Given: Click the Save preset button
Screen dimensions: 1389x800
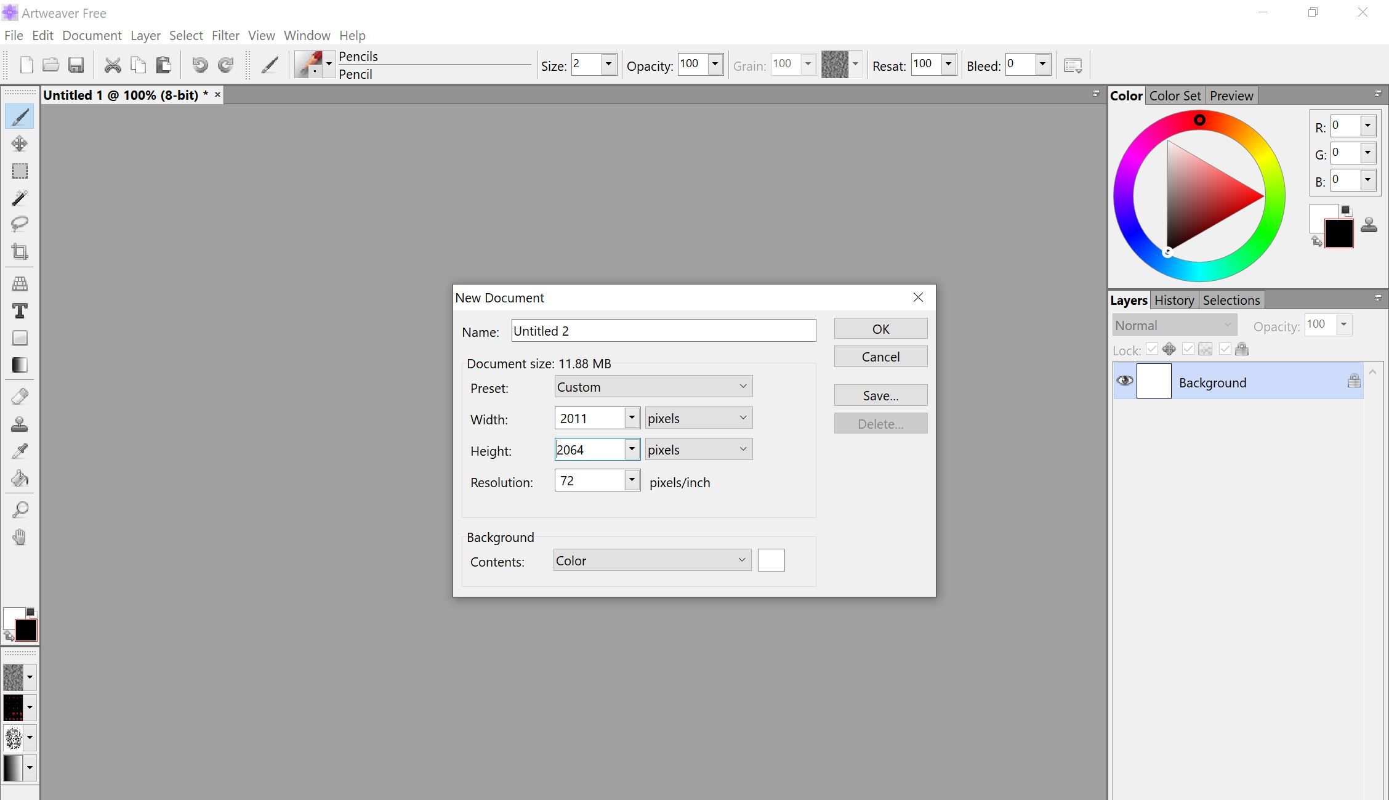Looking at the screenshot, I should 880,394.
